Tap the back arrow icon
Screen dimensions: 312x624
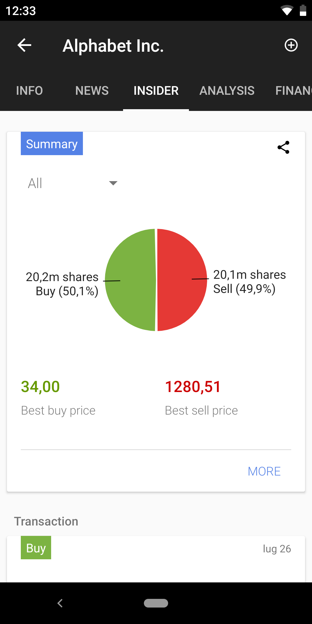24,45
